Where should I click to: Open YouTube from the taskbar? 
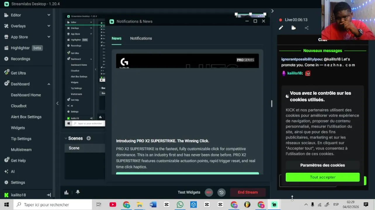113,205
